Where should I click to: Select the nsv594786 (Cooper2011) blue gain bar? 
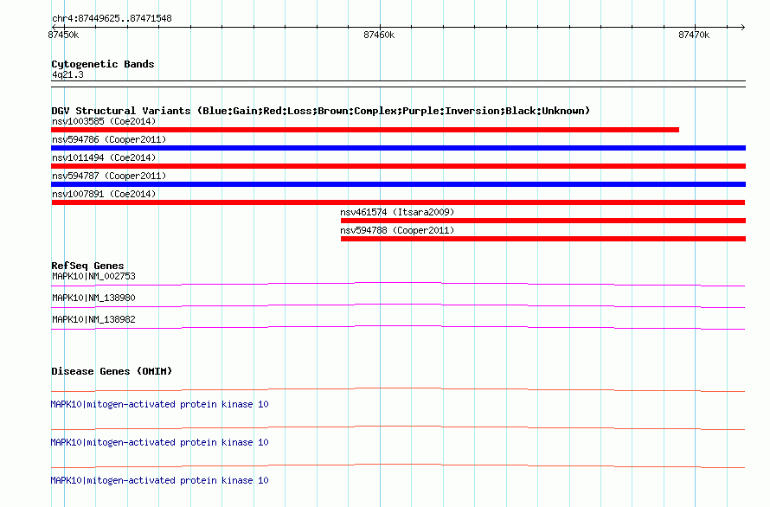[x=398, y=148]
